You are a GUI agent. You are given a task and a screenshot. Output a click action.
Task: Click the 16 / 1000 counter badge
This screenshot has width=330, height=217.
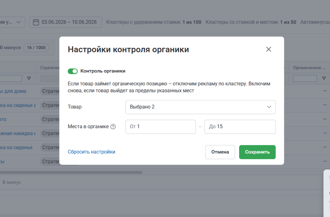click(x=36, y=48)
